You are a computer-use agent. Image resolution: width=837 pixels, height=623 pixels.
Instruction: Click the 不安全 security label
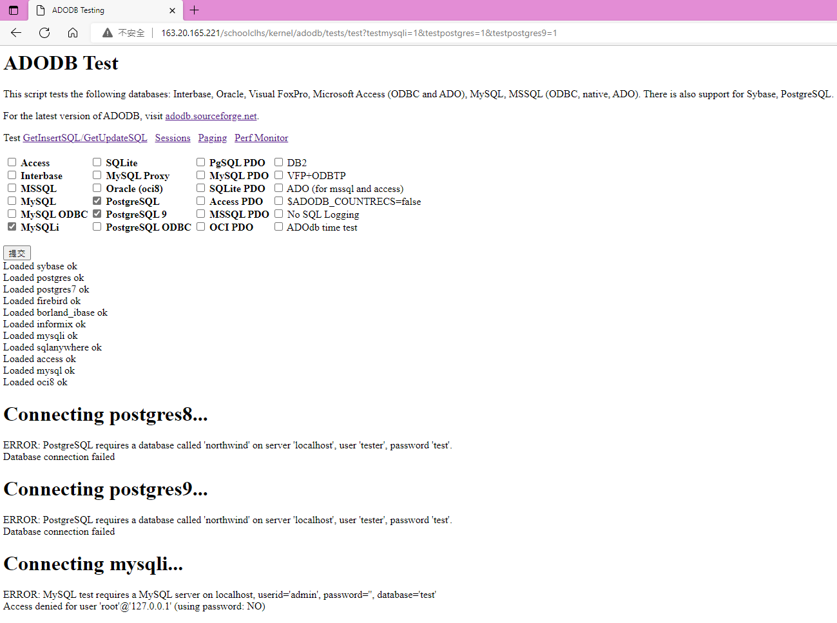pyautogui.click(x=131, y=33)
